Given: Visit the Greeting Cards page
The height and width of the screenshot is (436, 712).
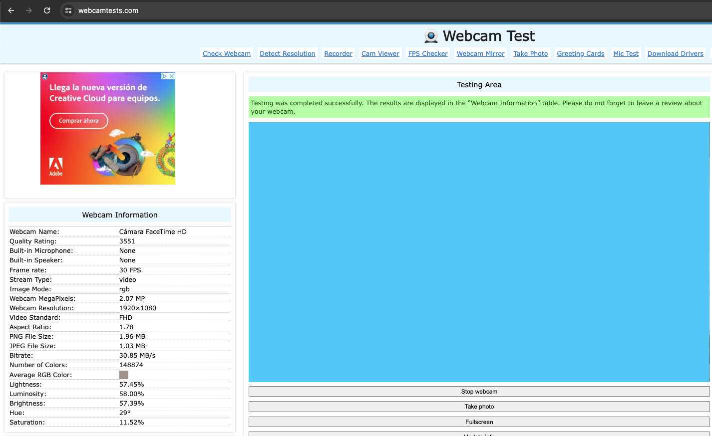Looking at the screenshot, I should 580,53.
